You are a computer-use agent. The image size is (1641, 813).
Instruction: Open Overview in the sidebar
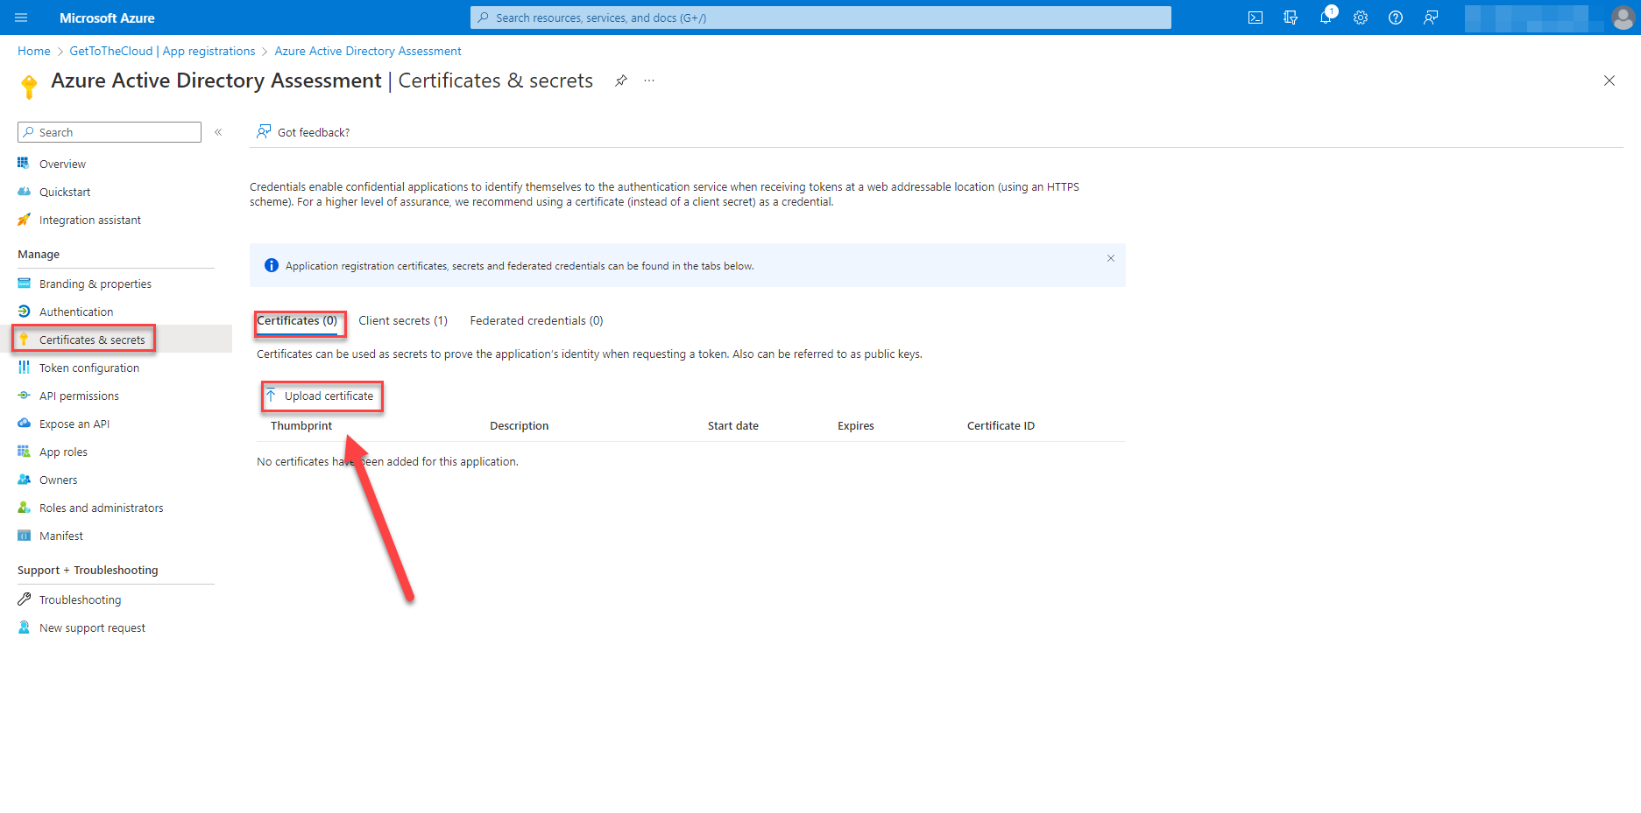tap(62, 164)
